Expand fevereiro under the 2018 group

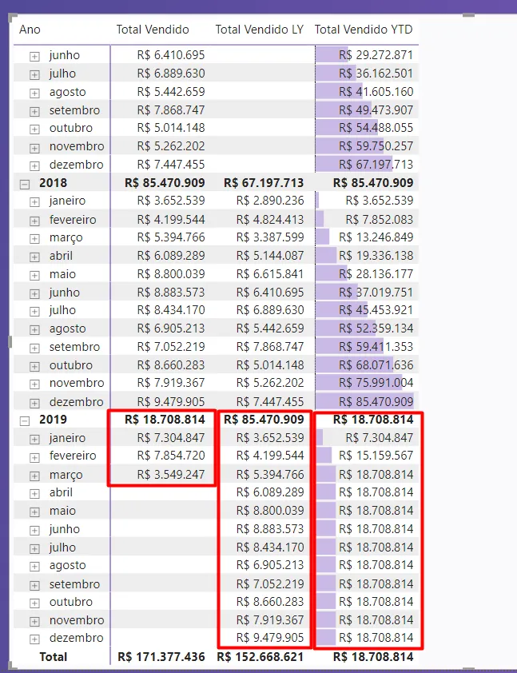[34, 220]
